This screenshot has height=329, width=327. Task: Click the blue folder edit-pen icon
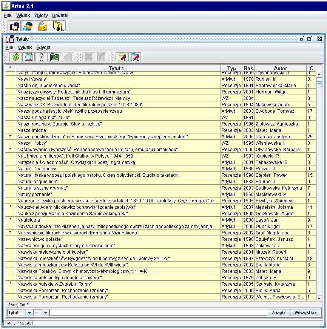click(x=135, y=57)
